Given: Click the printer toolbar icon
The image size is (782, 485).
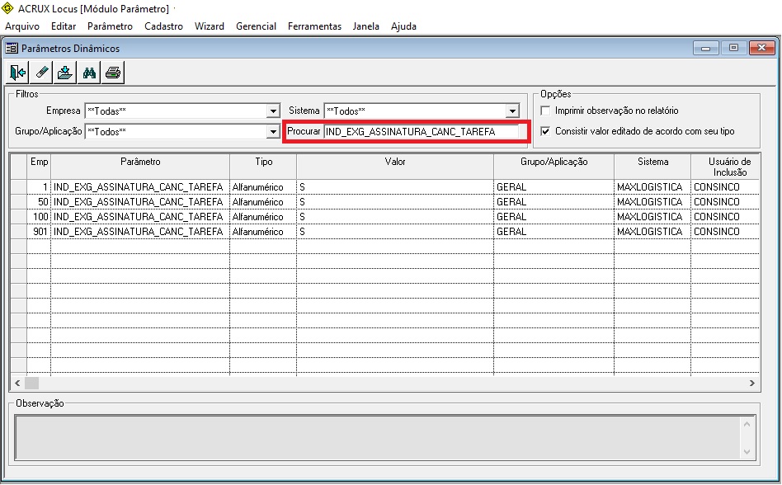Looking at the screenshot, I should coord(113,73).
